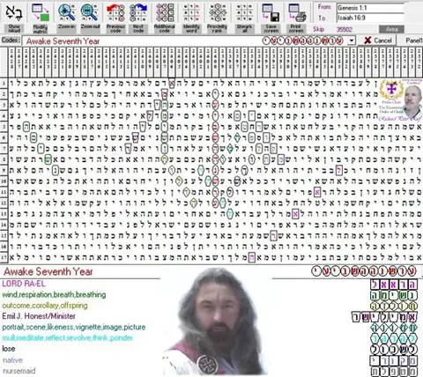Click the purple boxed Hebrew letters for LORD RA-EL
The image size is (423, 377).
394,285
